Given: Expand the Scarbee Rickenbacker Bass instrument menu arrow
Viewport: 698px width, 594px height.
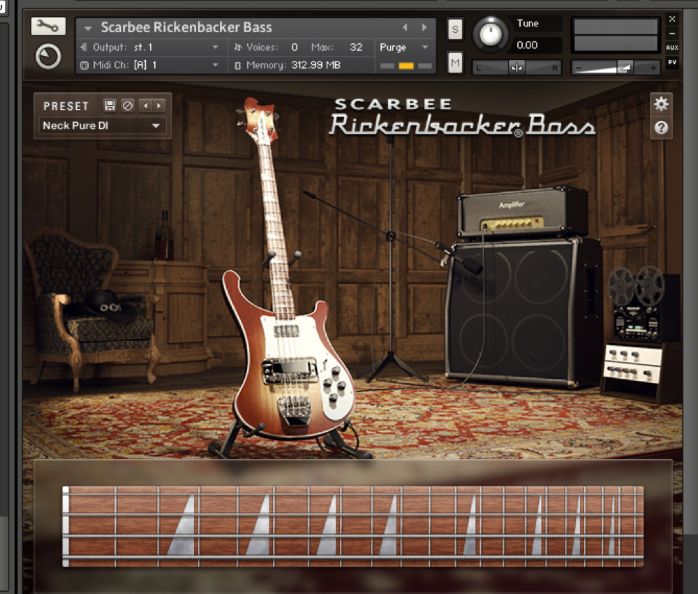Looking at the screenshot, I should [88, 28].
